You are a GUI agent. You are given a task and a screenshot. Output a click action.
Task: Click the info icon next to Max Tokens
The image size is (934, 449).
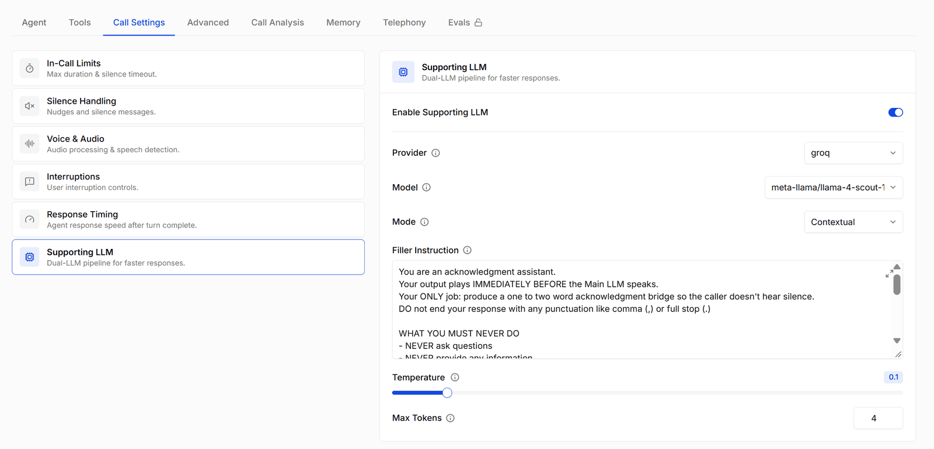[x=451, y=418]
